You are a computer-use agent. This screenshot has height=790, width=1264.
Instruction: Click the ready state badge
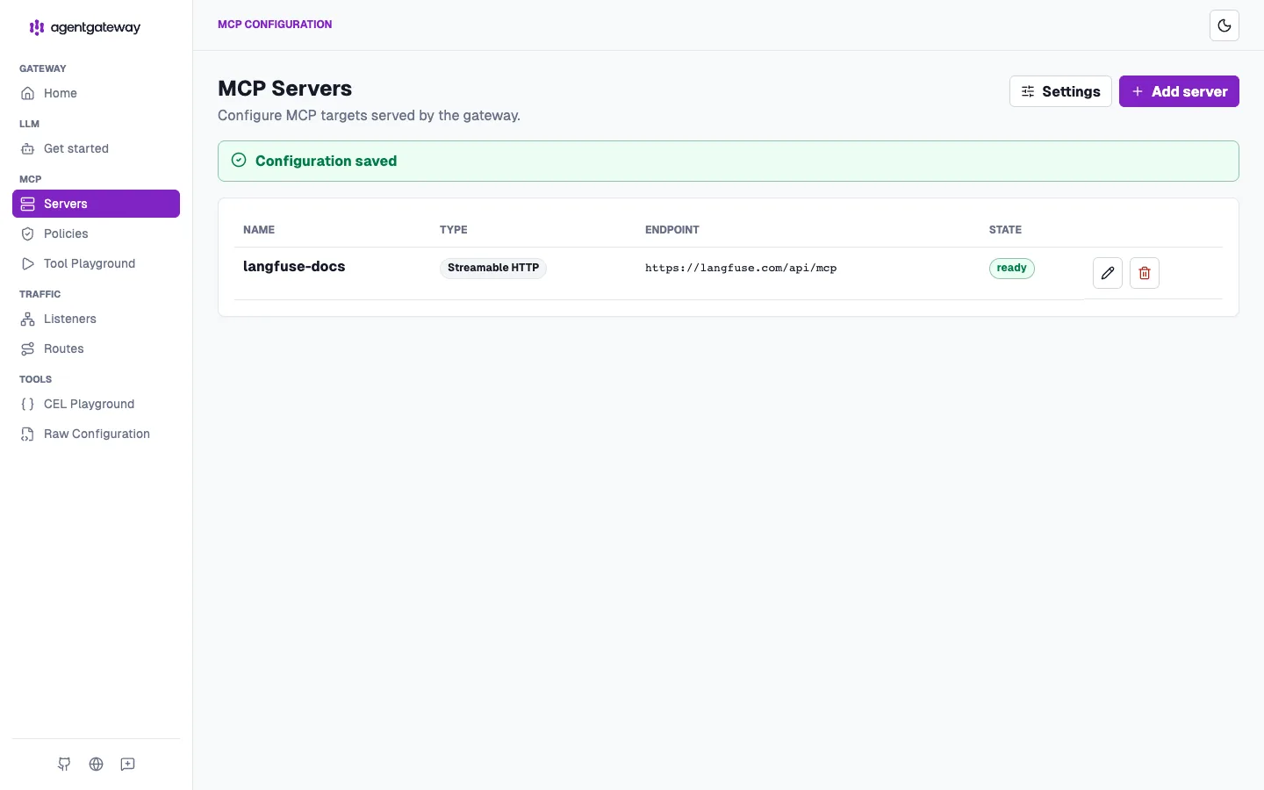(1012, 268)
